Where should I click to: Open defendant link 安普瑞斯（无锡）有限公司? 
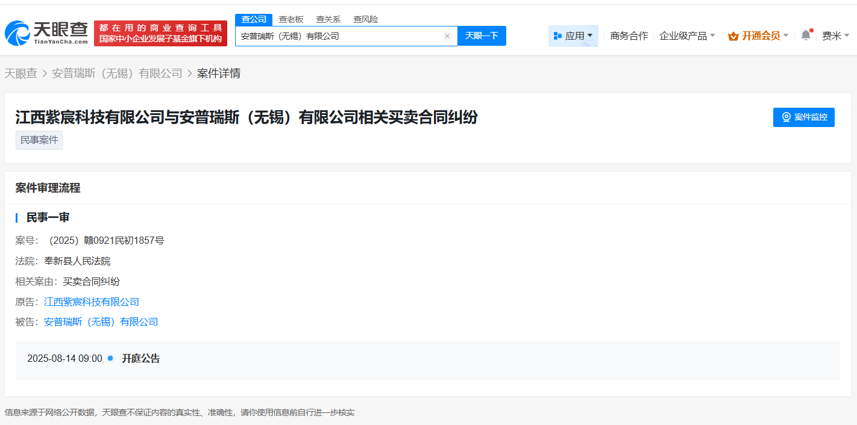click(99, 321)
